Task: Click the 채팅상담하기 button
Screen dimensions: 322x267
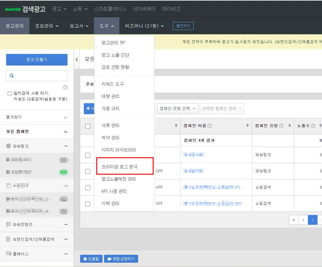Action: click(121, 259)
